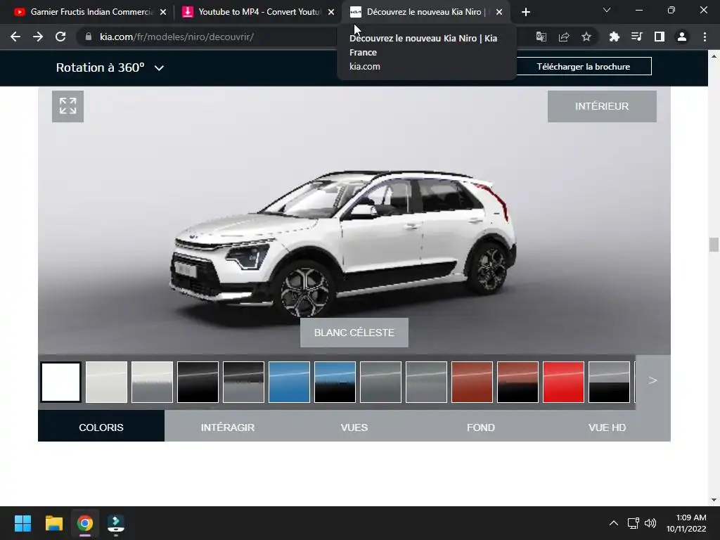The height and width of the screenshot is (540, 720).
Task: Go back to the previous page
Action: coord(15,37)
